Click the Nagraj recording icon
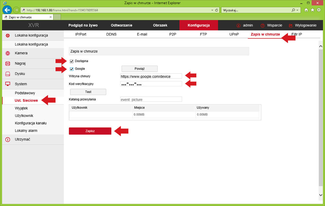 pos(8,64)
